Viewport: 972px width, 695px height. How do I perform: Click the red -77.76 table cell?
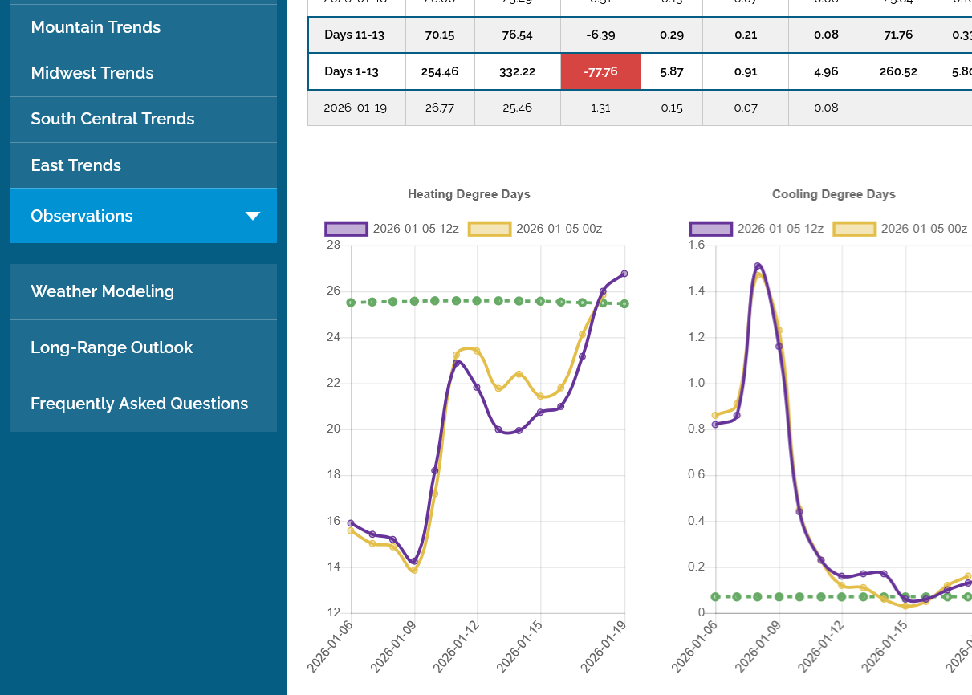[x=600, y=71]
